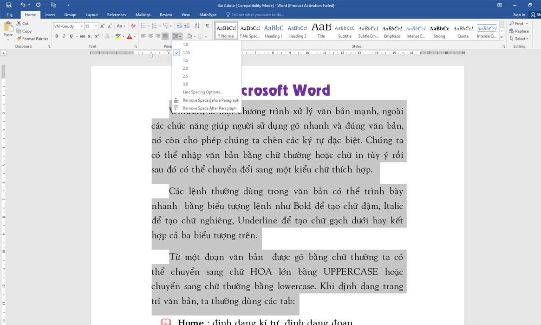The width and height of the screenshot is (541, 325).
Task: Click the paragraph shading paint bucket
Action: (189, 36)
